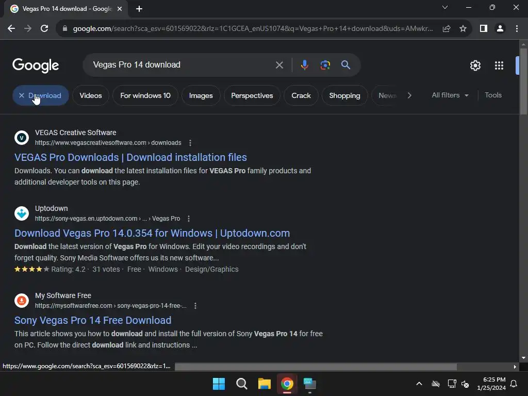Open File Explorer from taskbar

pos(265,384)
